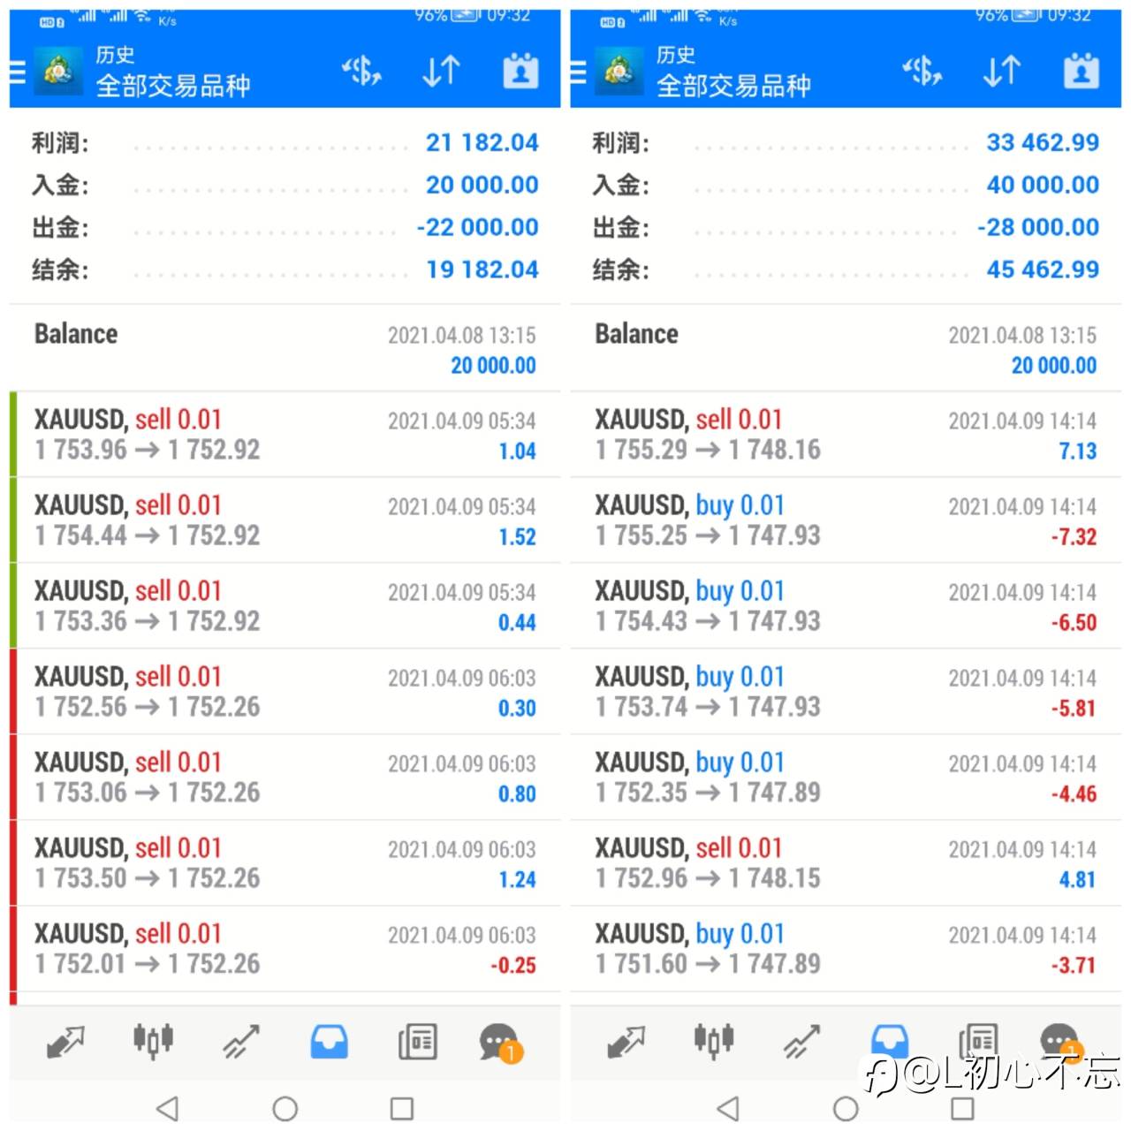Open the sell trade with profit 0.44

tap(285, 606)
